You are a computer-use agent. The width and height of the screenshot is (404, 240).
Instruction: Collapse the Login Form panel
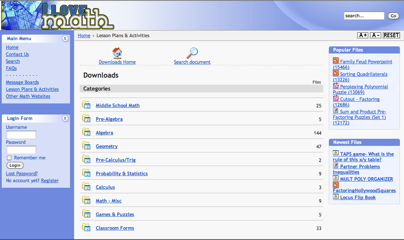click(65, 118)
